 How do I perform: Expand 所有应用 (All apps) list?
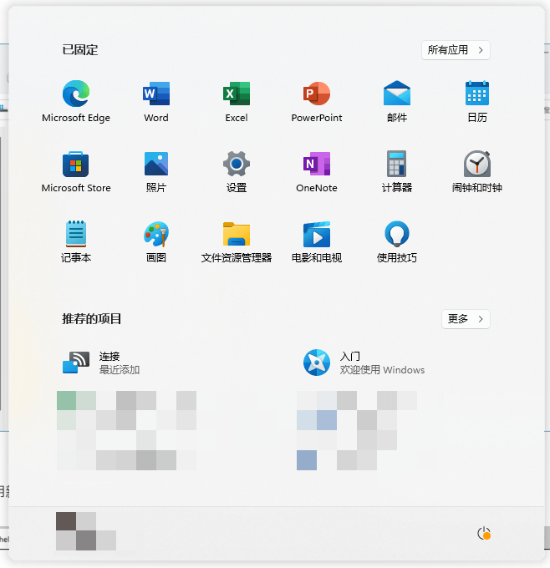coord(456,50)
